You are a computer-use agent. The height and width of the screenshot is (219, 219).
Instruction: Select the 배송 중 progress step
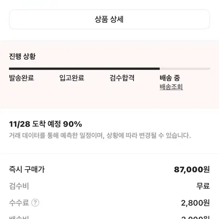tap(170, 78)
